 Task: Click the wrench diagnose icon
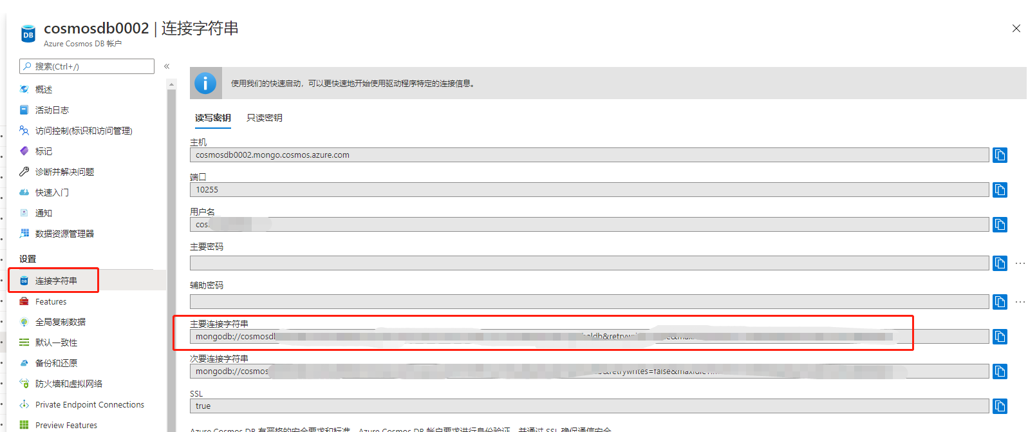24,172
